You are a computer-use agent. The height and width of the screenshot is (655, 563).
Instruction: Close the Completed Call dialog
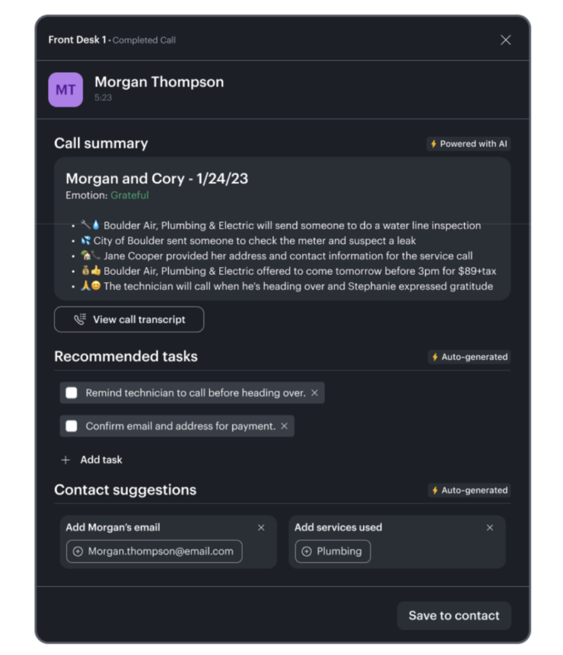pos(505,40)
